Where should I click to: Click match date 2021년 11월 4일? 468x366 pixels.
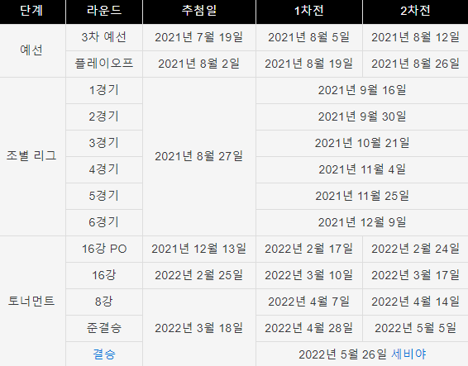tap(362, 169)
